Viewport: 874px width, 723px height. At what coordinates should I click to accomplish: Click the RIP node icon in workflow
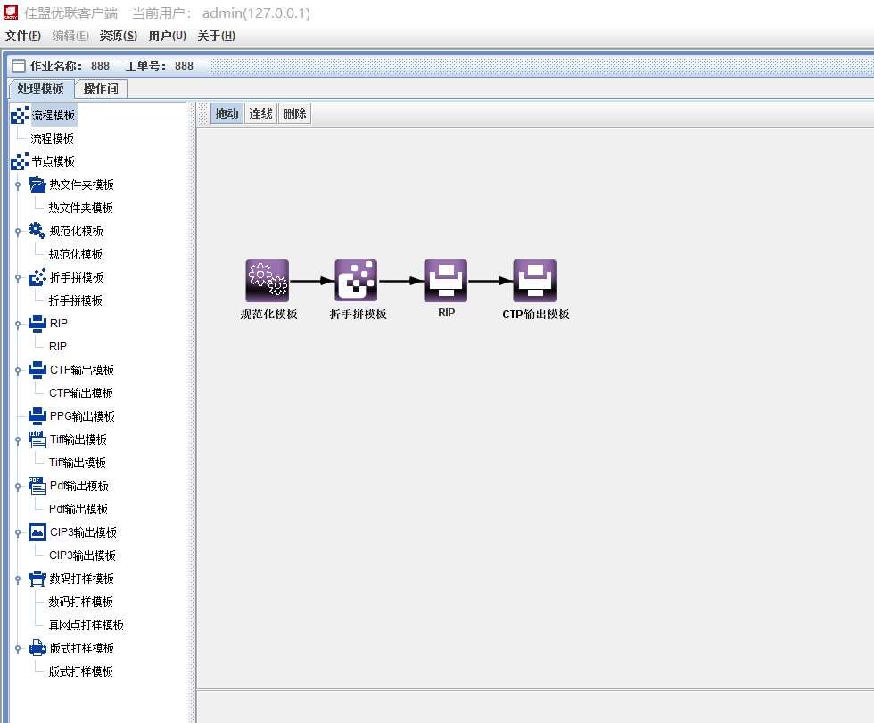[x=445, y=281]
